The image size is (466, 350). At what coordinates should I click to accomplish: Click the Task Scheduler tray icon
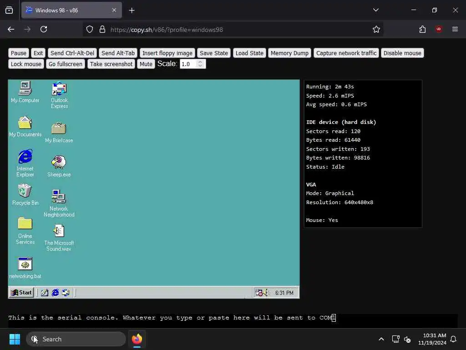click(258, 293)
